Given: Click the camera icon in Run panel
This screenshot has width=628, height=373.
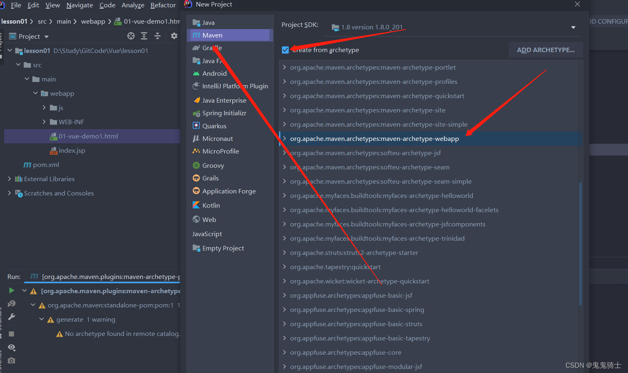Looking at the screenshot, I should click(11, 361).
